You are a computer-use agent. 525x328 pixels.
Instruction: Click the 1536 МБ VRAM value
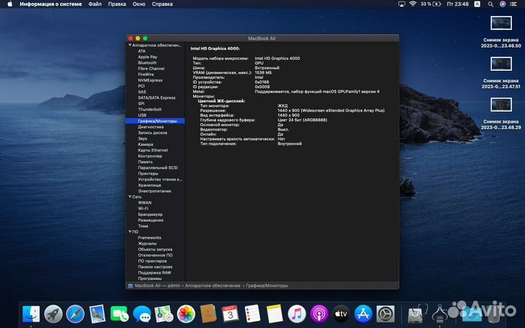coord(263,73)
